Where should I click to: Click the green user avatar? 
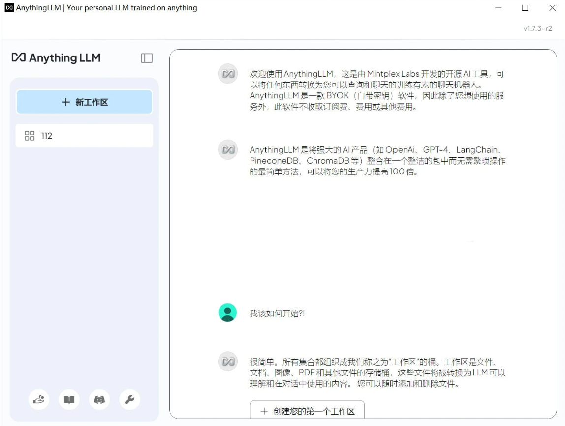click(x=227, y=312)
